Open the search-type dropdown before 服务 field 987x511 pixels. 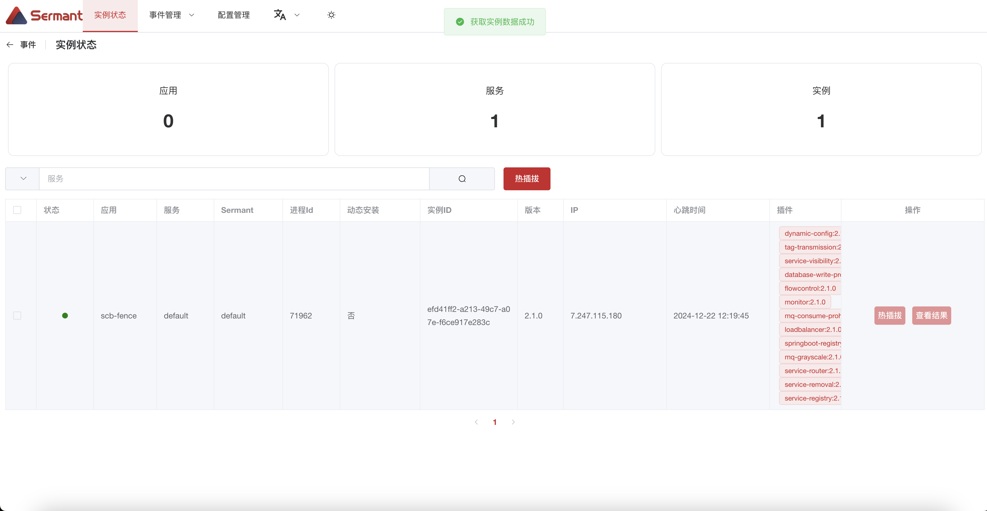[23, 179]
